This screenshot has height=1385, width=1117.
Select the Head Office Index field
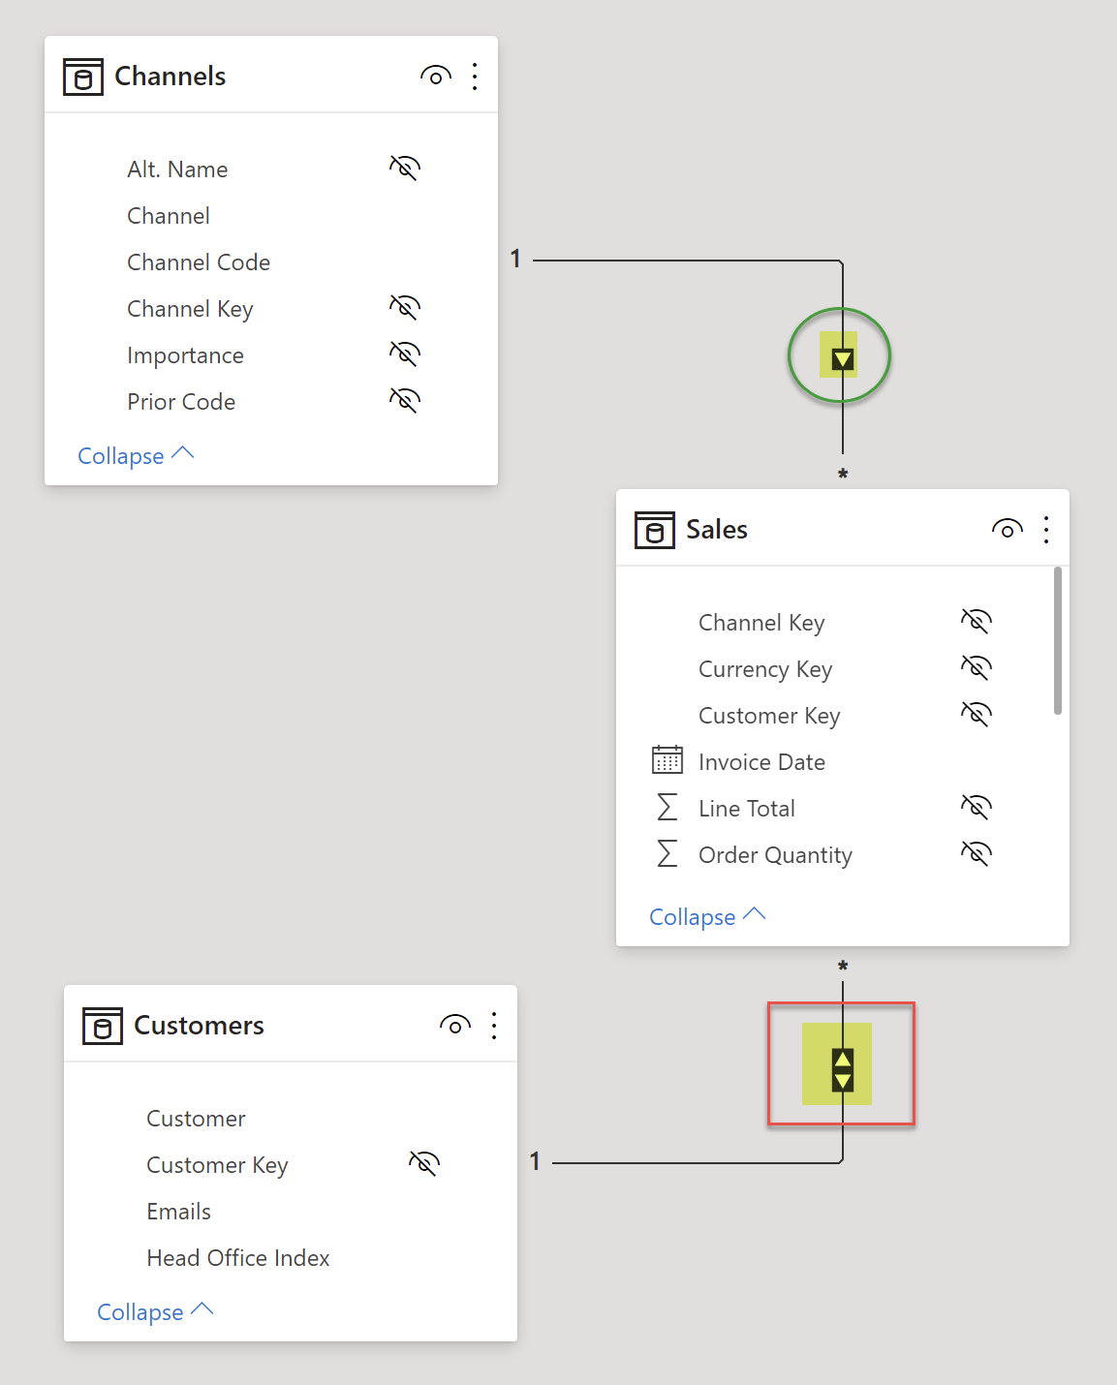(x=238, y=1258)
